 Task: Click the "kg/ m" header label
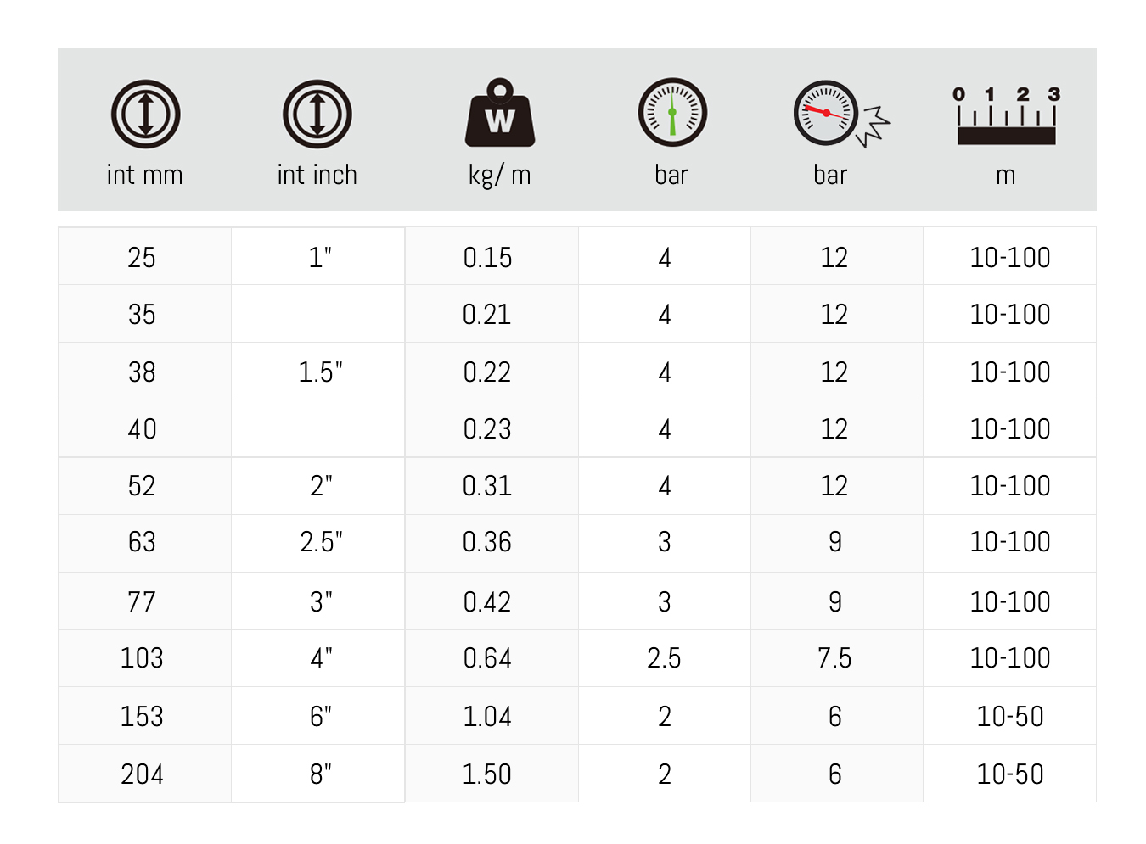pyautogui.click(x=500, y=176)
